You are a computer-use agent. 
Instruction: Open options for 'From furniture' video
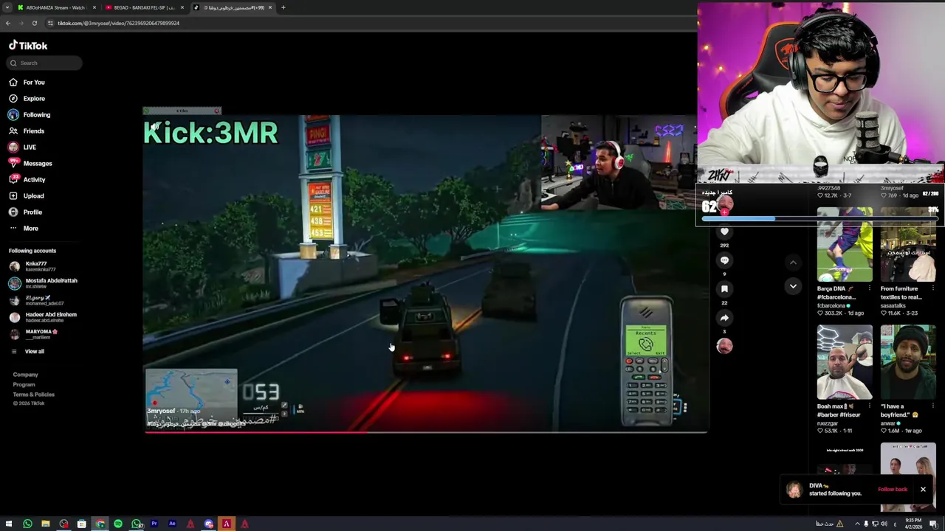pos(935,289)
